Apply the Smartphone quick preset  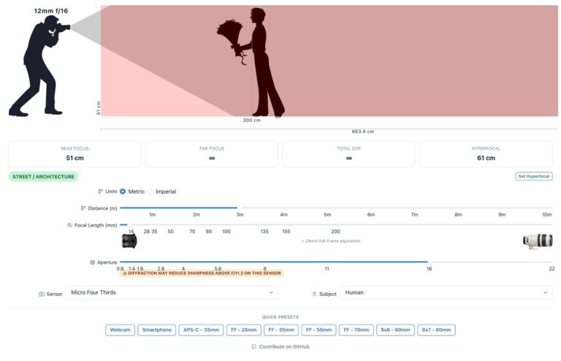tap(157, 330)
